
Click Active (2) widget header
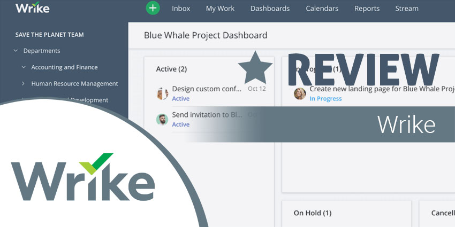tap(171, 69)
